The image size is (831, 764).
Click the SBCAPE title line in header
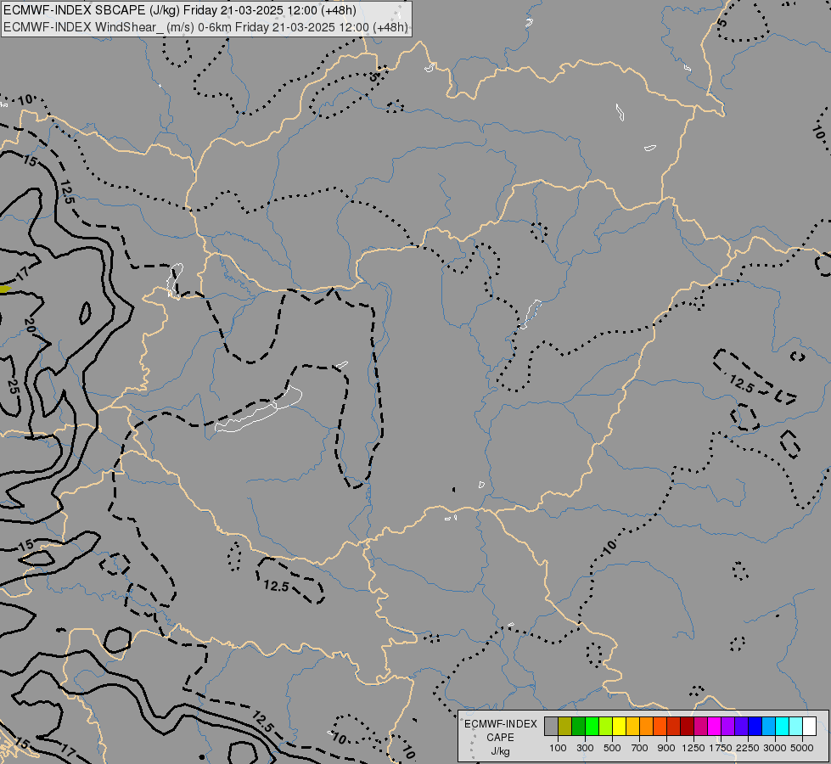click(180, 10)
